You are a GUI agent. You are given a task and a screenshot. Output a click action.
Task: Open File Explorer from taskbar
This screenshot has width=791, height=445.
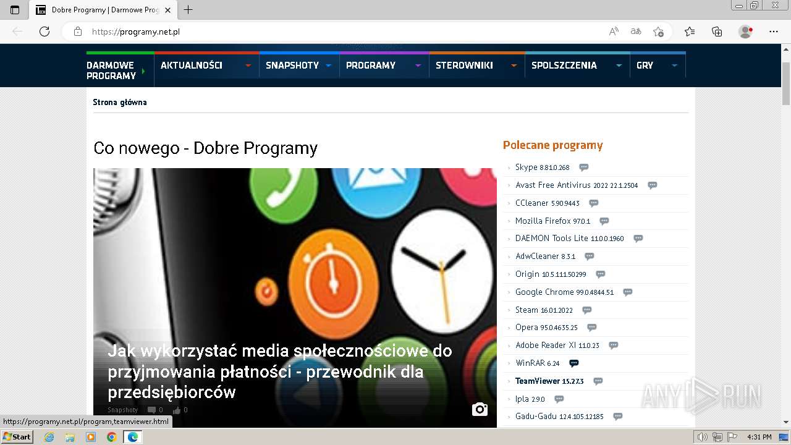tap(70, 437)
